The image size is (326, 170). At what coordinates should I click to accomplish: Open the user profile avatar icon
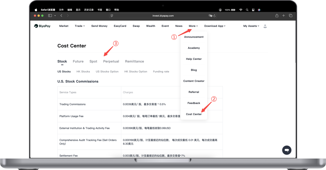coord(265,26)
